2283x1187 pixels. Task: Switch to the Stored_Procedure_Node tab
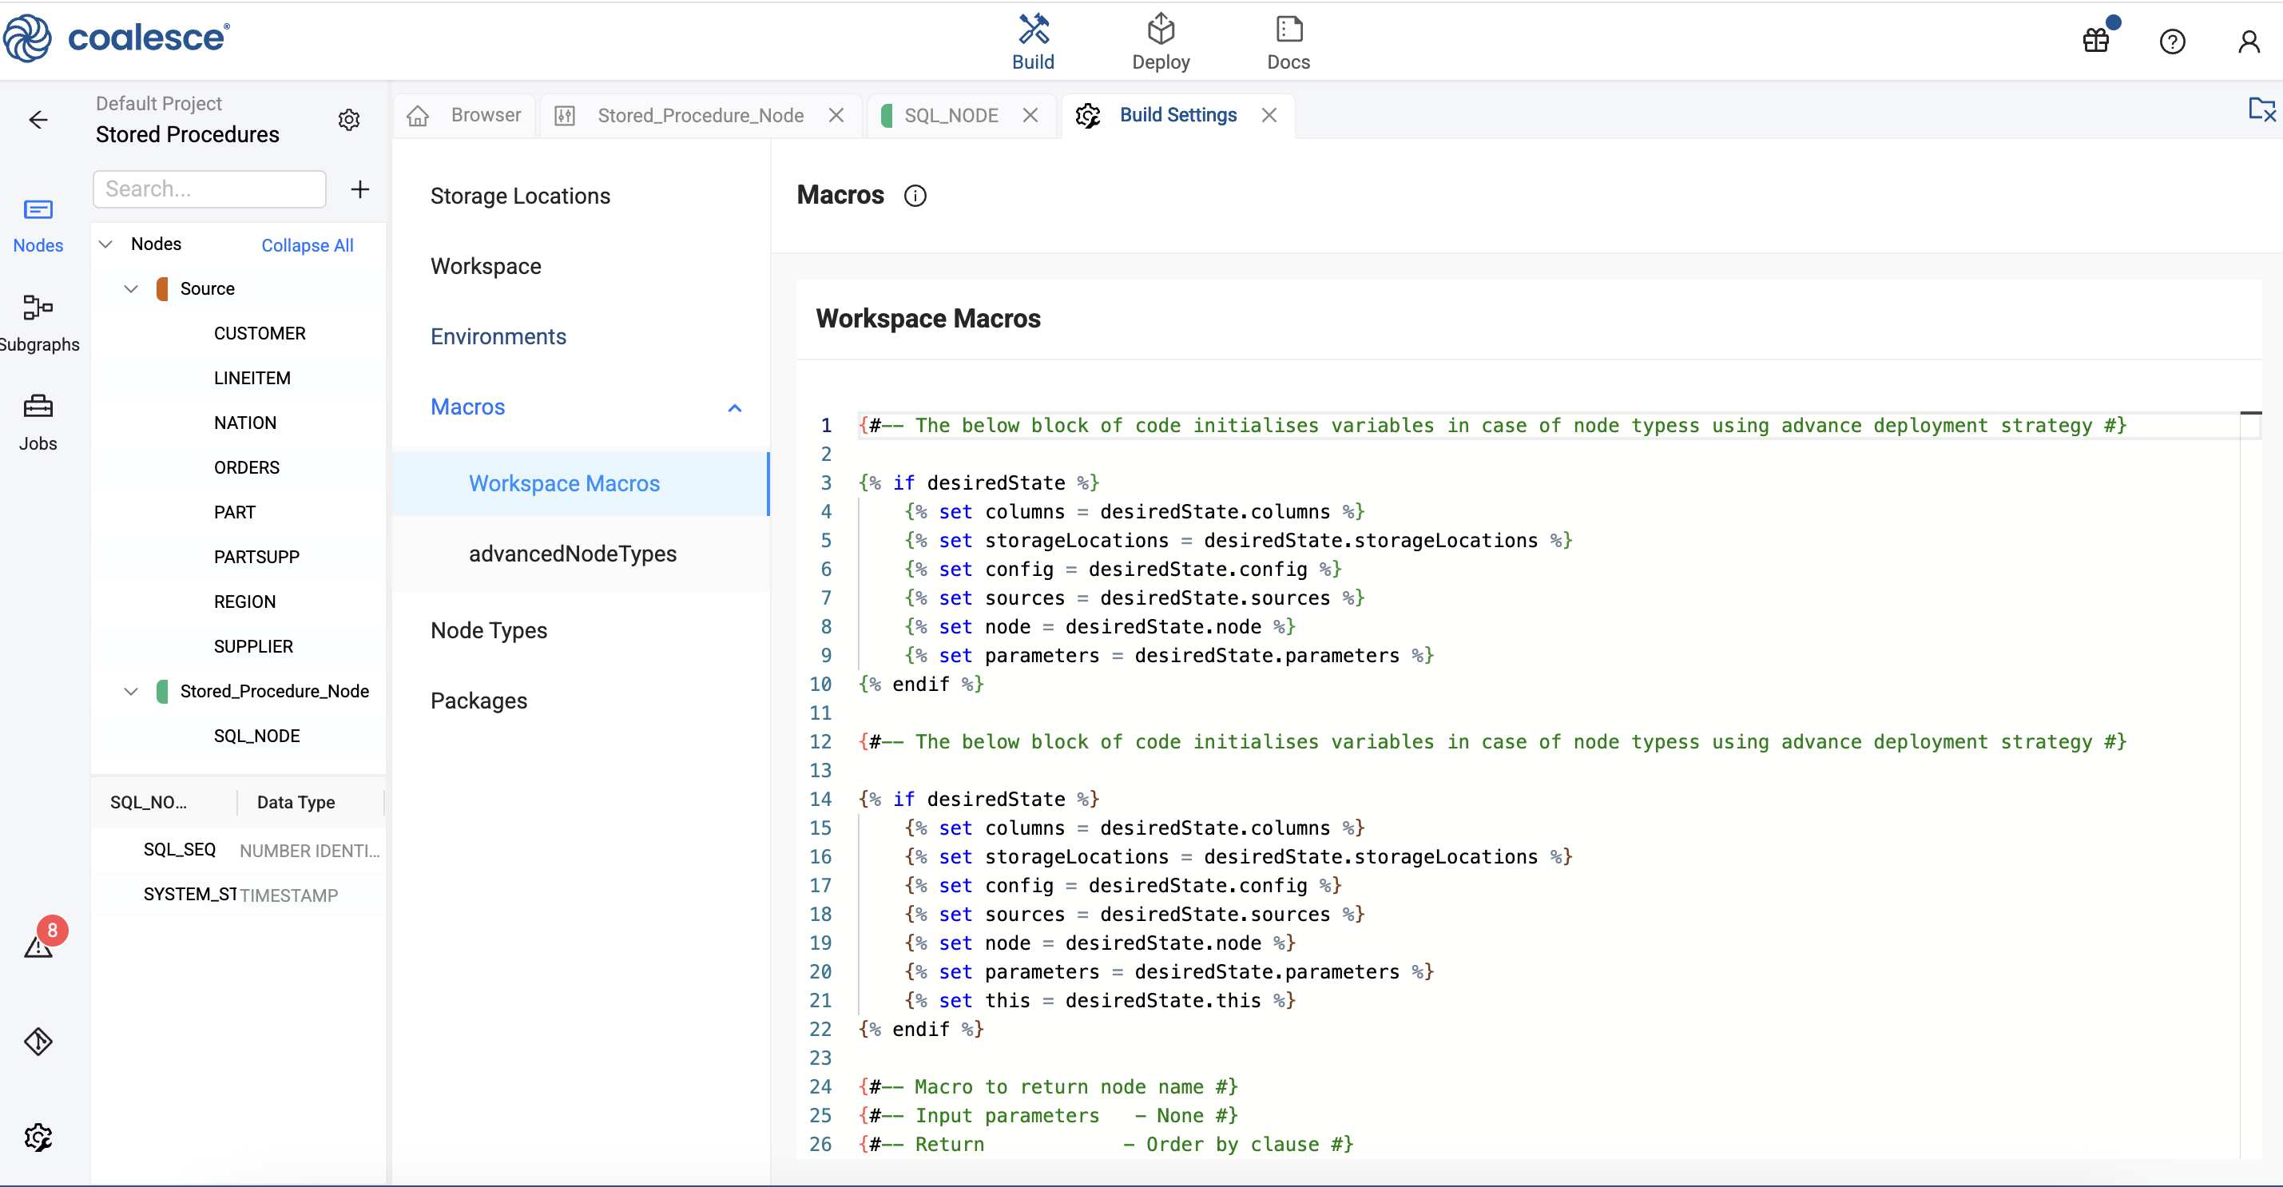pyautogui.click(x=700, y=115)
